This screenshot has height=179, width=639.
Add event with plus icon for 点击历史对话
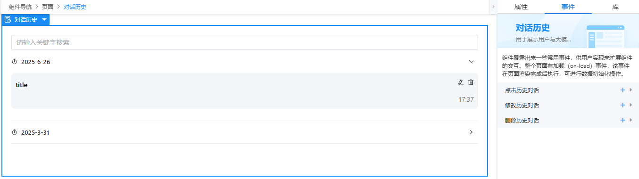622,90
